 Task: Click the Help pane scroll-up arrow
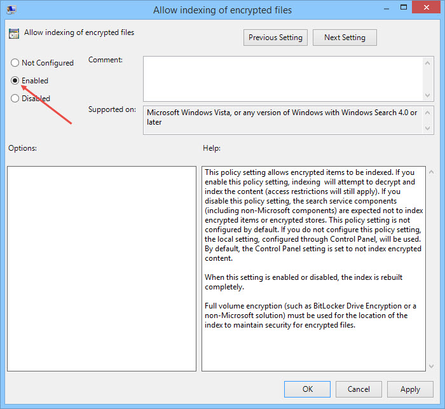pos(432,172)
